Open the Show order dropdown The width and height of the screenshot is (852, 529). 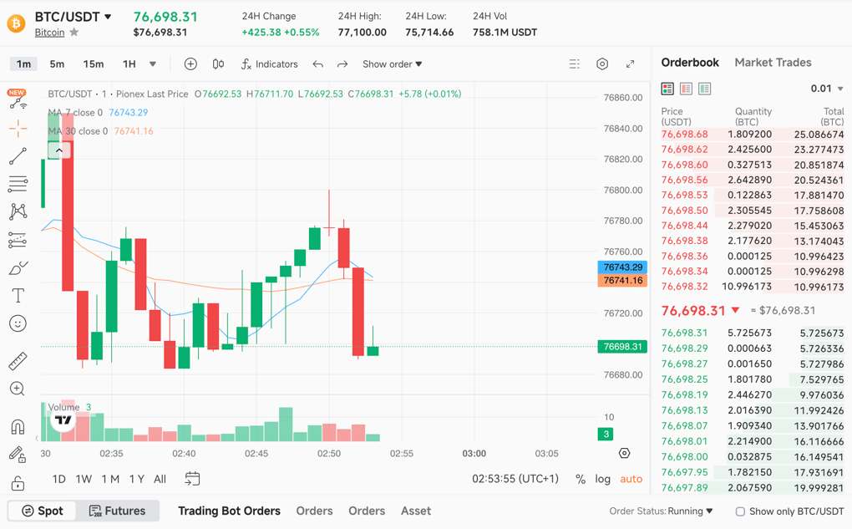pos(393,64)
